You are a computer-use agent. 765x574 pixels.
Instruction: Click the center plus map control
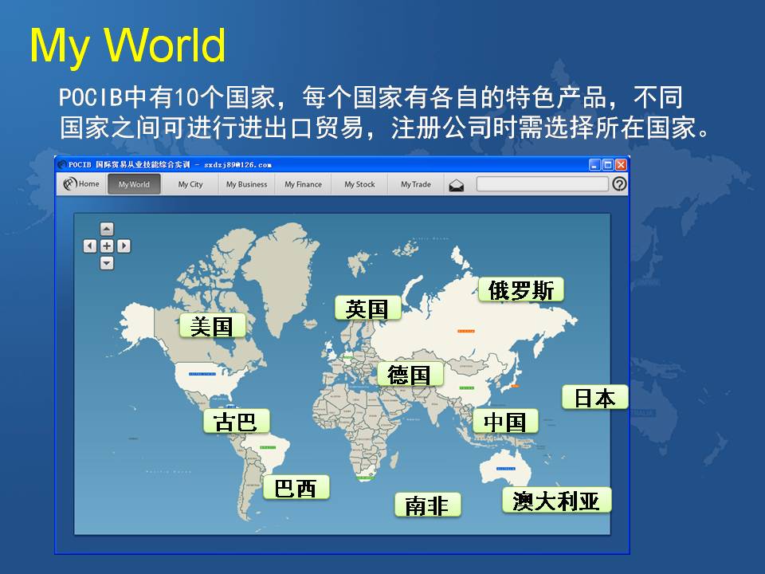pyautogui.click(x=107, y=246)
